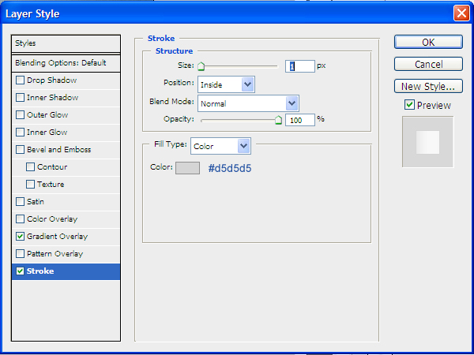This screenshot has height=355, width=474.
Task: Select the Inner Shadow label
Action: click(53, 98)
